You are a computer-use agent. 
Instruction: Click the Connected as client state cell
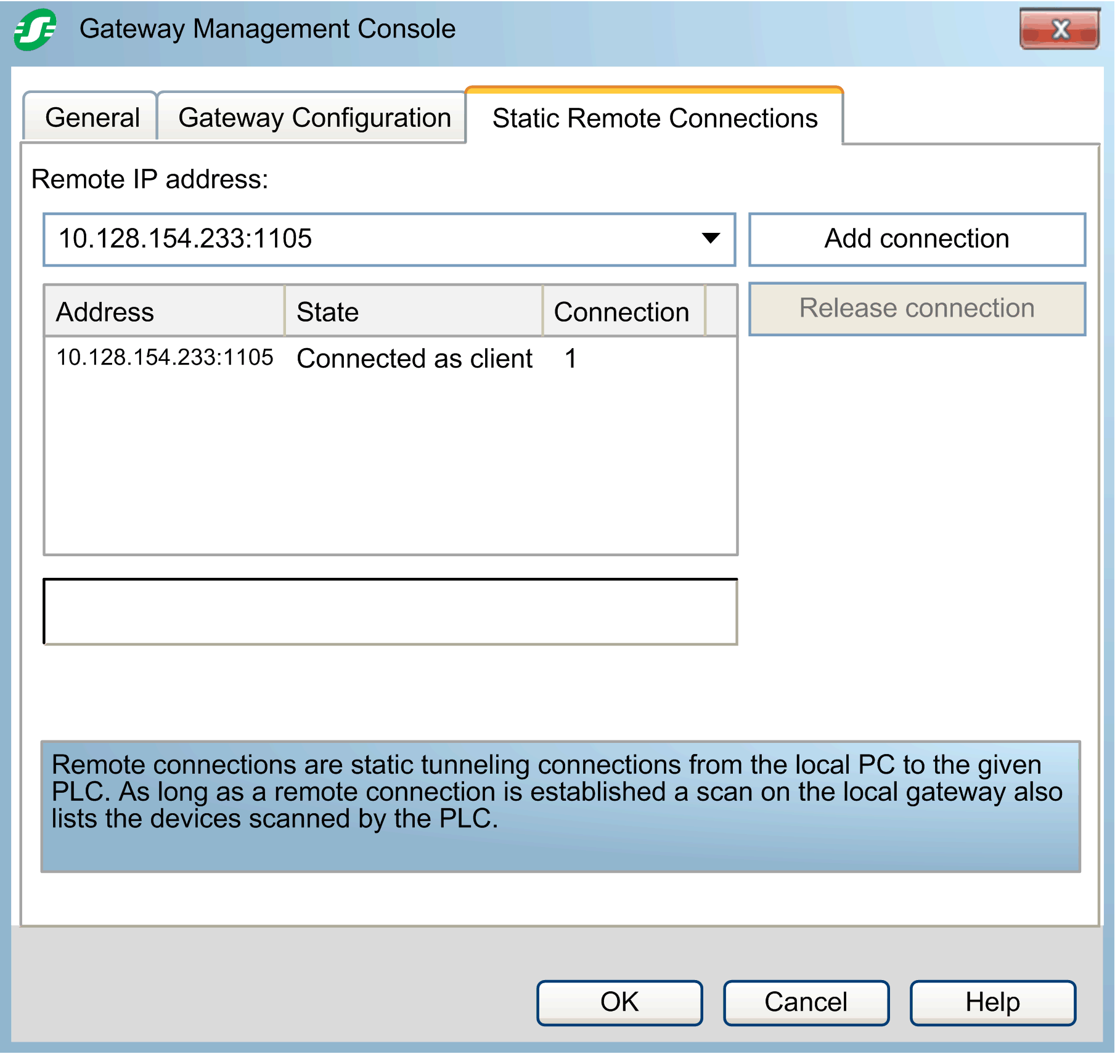coord(414,359)
